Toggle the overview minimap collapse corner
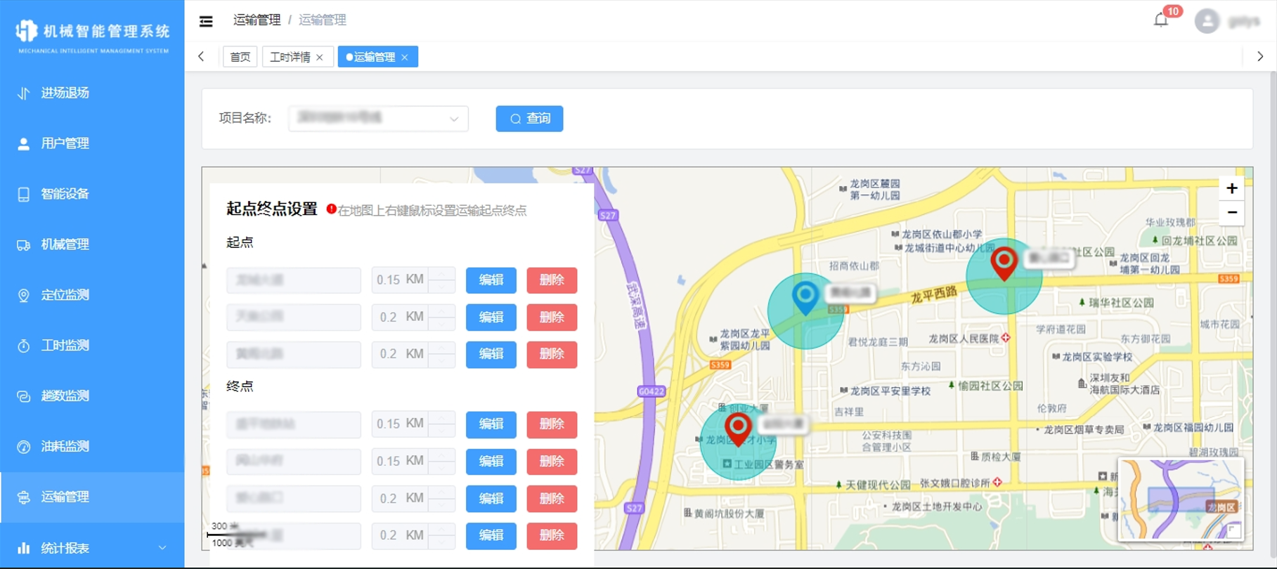Screen dimensions: 1277x569 coord(1234,530)
